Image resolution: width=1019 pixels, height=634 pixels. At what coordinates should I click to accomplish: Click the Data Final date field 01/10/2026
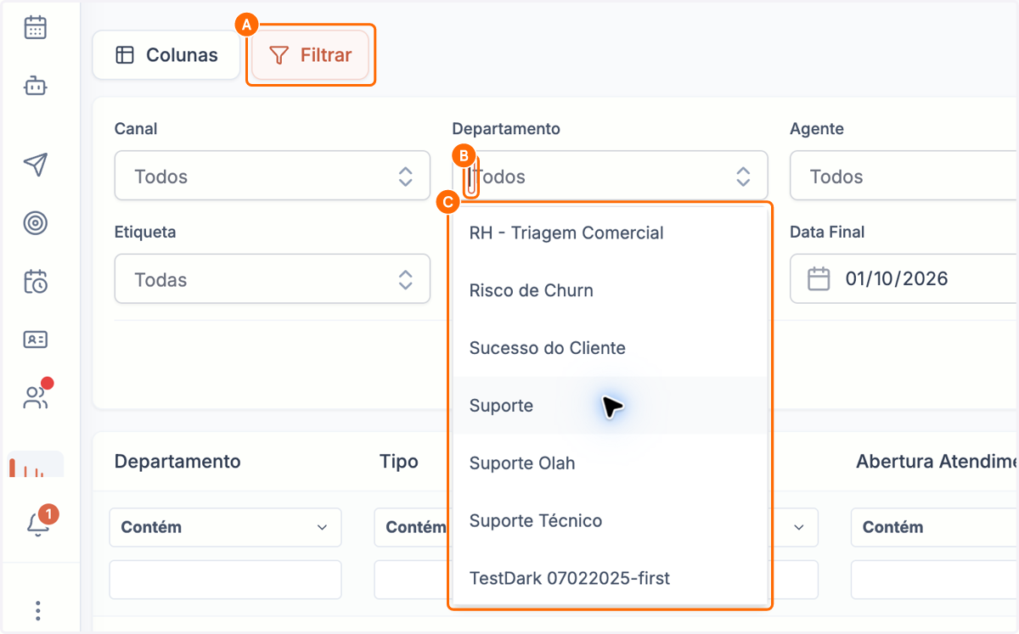click(x=904, y=278)
